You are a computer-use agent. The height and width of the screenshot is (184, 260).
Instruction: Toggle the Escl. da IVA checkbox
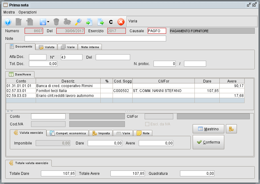[147, 124]
